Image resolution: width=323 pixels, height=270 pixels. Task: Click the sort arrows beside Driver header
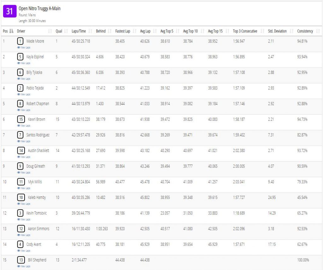50,31
